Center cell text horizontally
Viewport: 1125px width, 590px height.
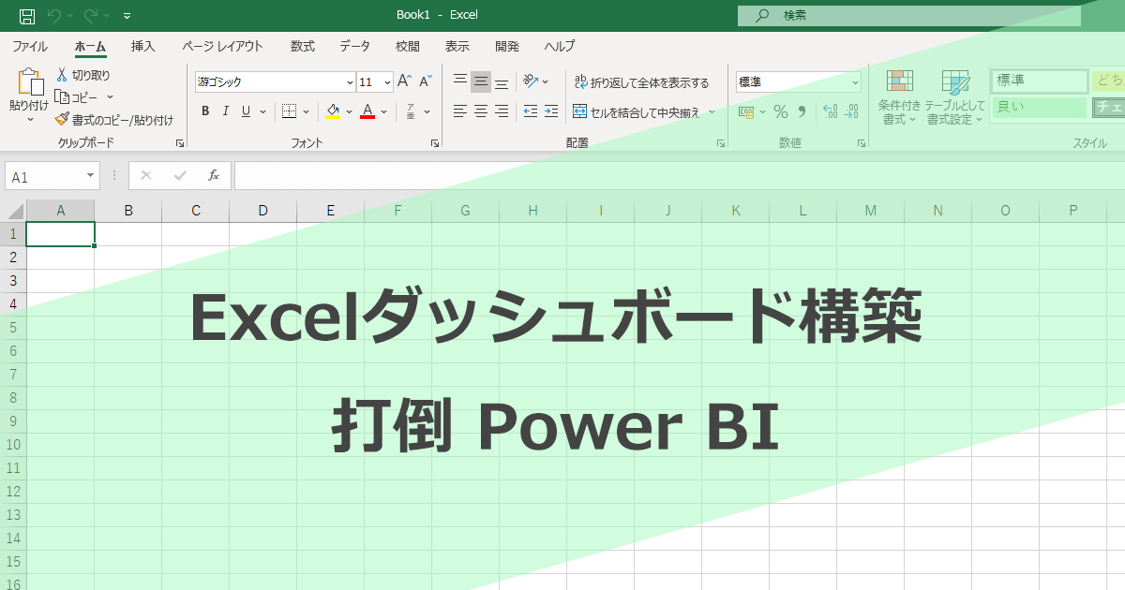[481, 111]
